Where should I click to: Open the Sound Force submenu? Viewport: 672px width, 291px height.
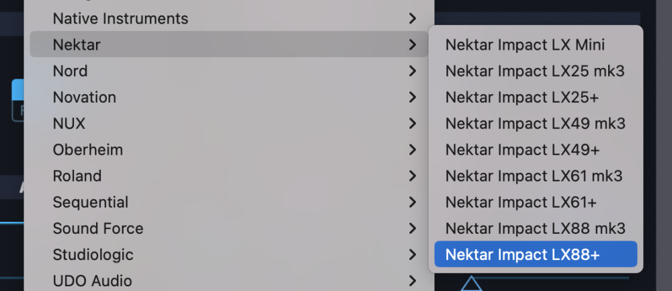click(x=98, y=228)
